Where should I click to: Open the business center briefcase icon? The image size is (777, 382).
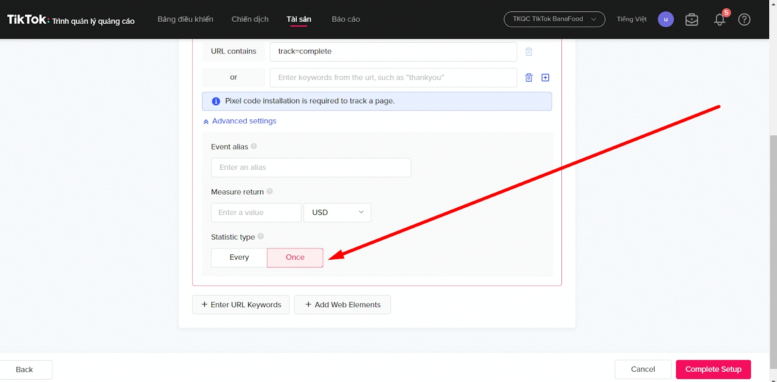pos(692,19)
